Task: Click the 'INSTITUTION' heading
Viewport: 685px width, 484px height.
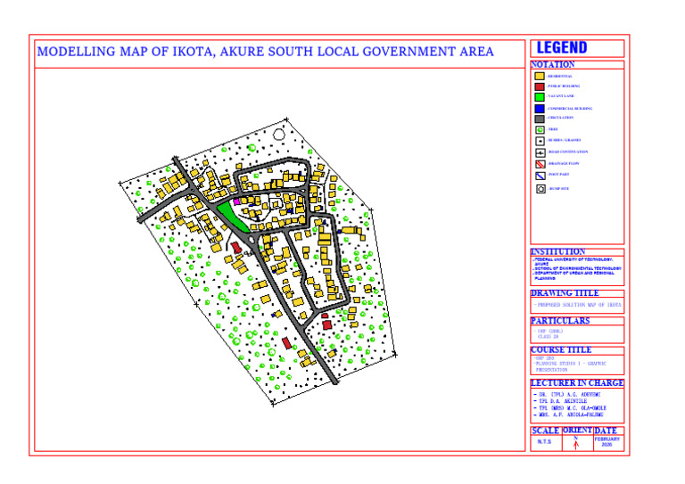Action: 557,252
